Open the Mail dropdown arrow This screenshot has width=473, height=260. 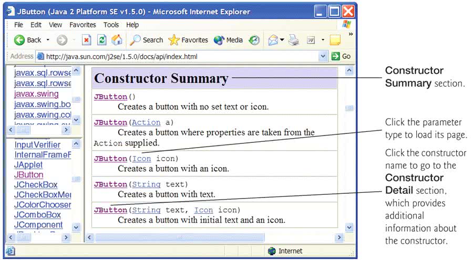click(x=282, y=40)
